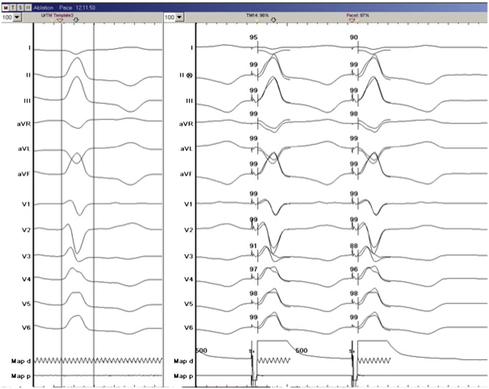This screenshot has height=389, width=489.
Task: Click the first pacing stimulus marker on Map d
Action: pos(252,351)
